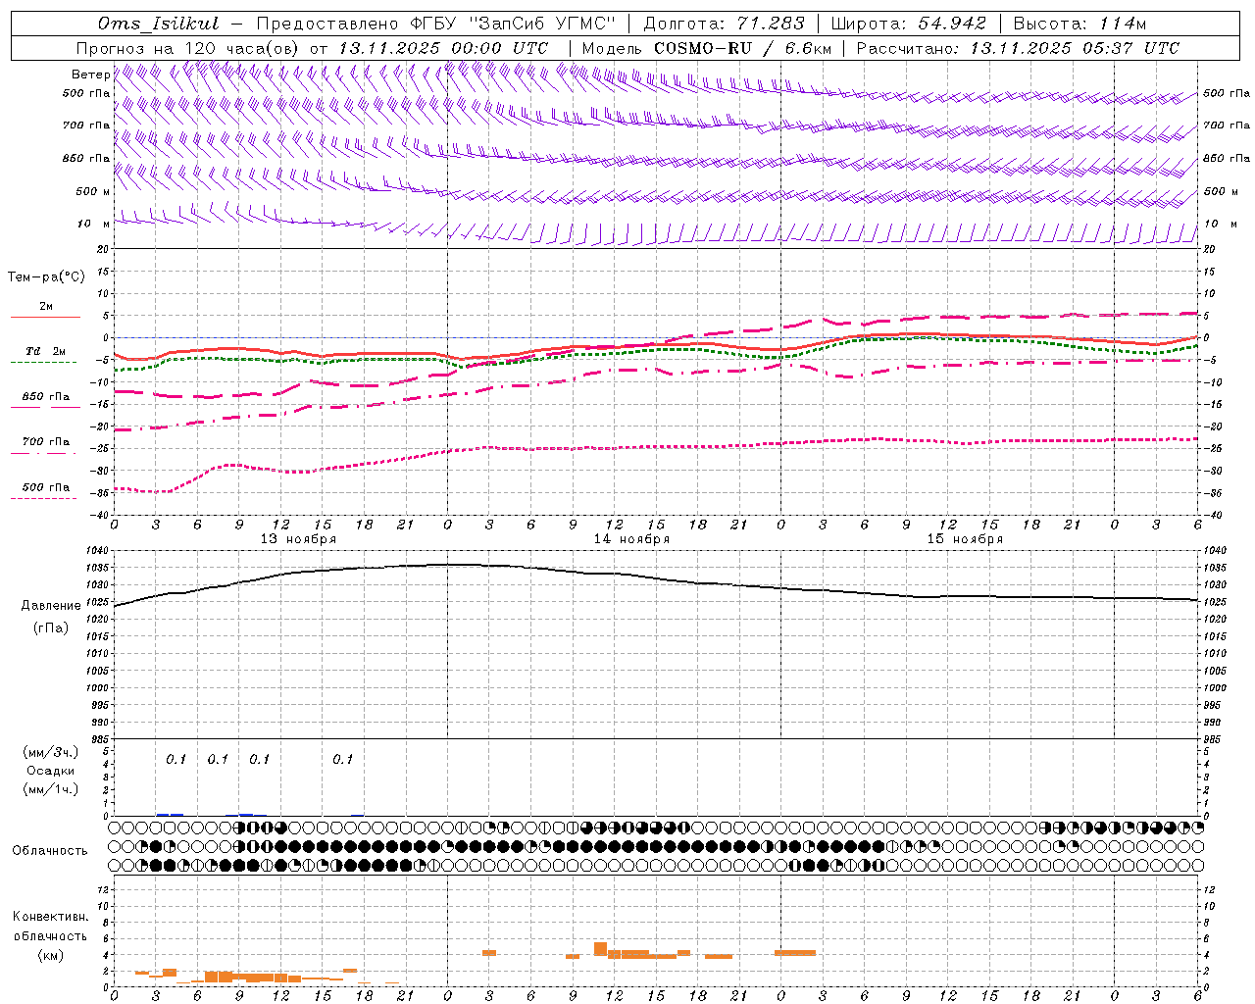Click the Тем-ра(°C) axis title
Screen dimensions: 1255x1004
46,277
